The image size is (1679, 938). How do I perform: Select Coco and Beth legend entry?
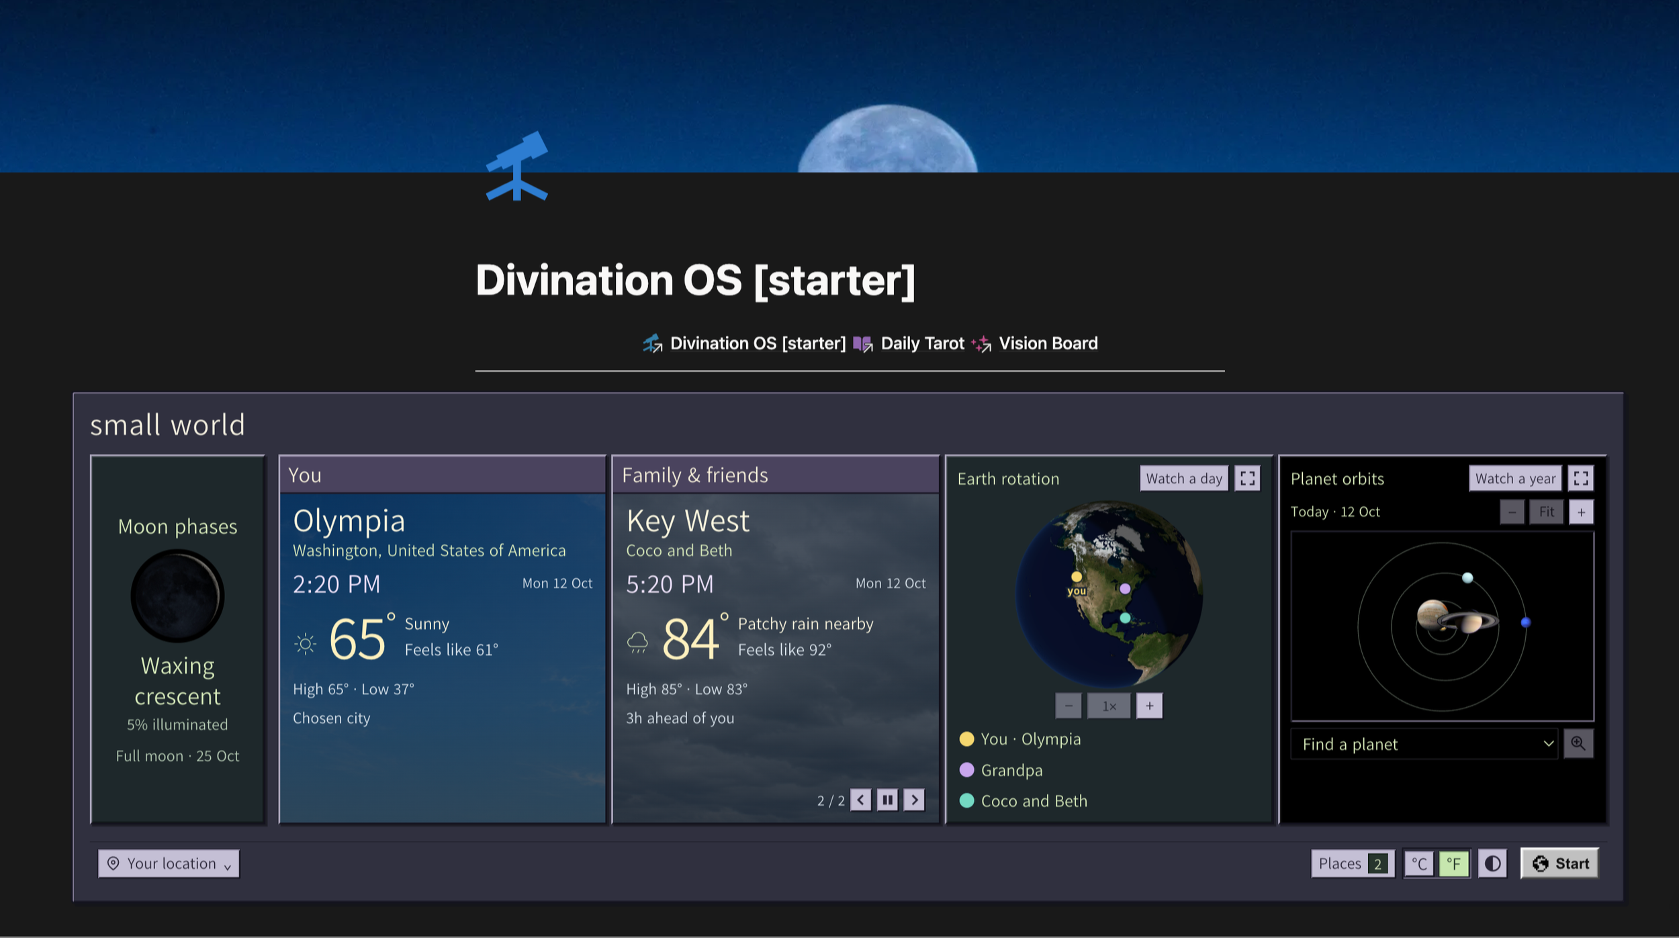(1024, 800)
